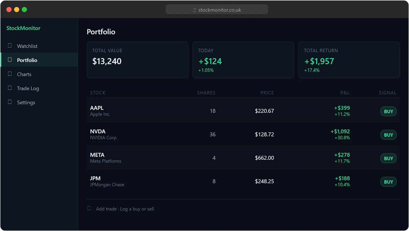Click the +11.2% return percentage
The height and width of the screenshot is (231, 409).
[342, 114]
